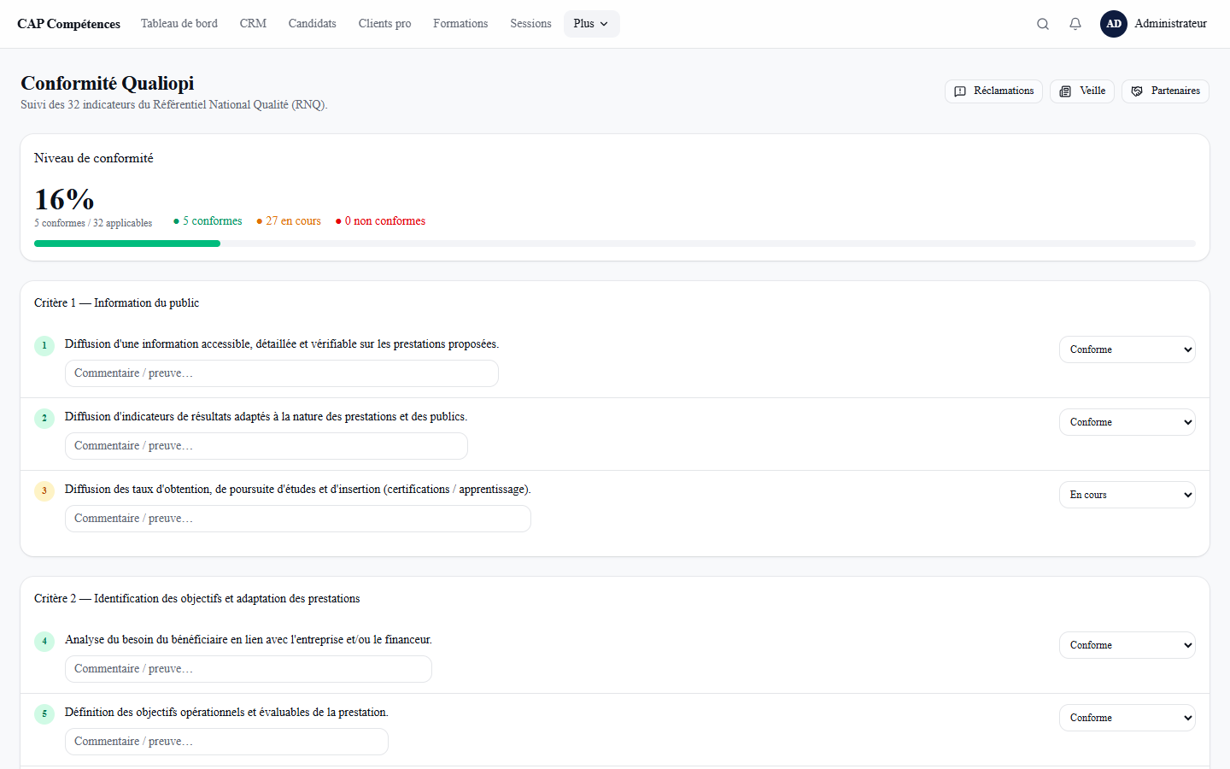Open the Veille button
The width and height of the screenshot is (1230, 769).
[x=1082, y=91]
